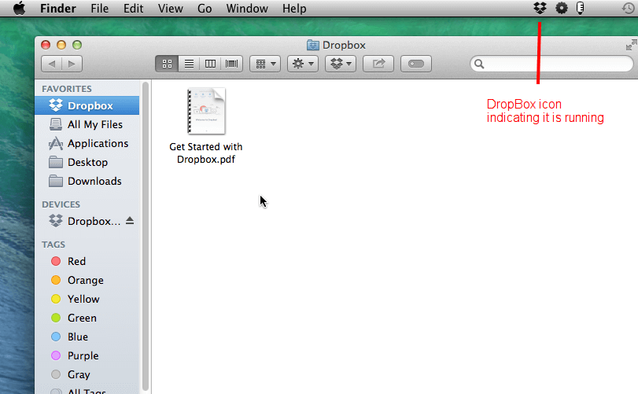Enter full screen with the corner arrows
The image size is (638, 394).
[632, 45]
